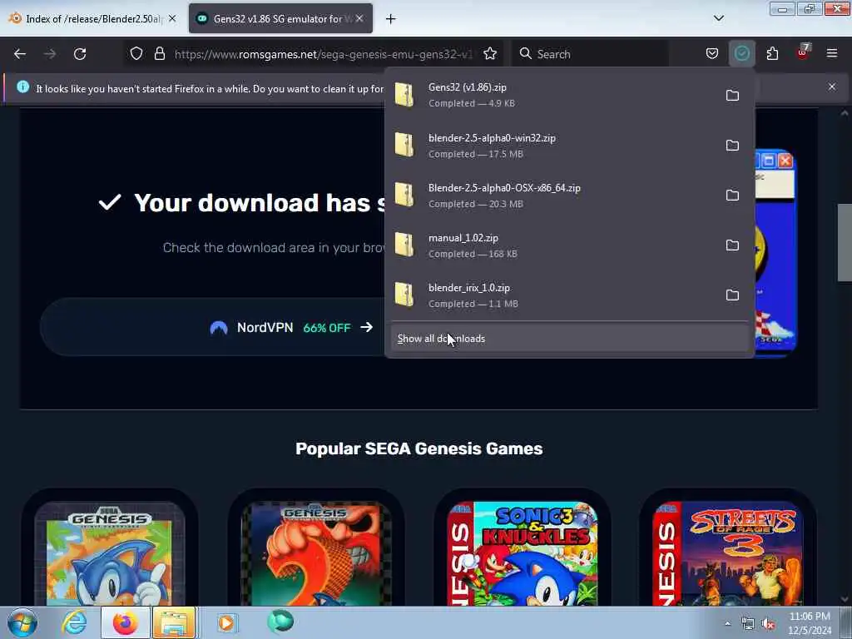The width and height of the screenshot is (852, 639).
Task: Click the Firefox taskbar button
Action: 125,622
